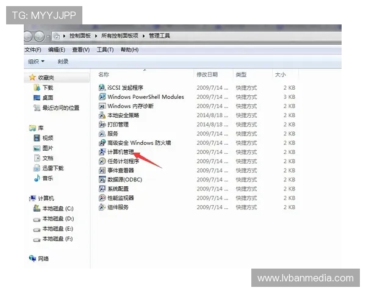Sort by 大小 column header
Image resolution: width=366 pixels, height=293 pixels.
tap(281, 74)
